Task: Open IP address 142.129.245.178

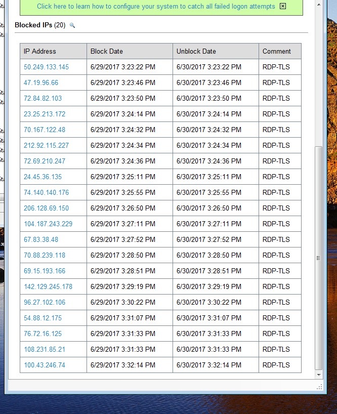Action: (x=48, y=286)
